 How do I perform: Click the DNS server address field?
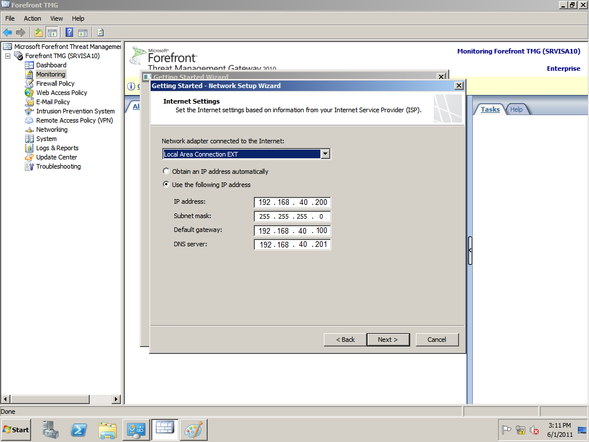click(x=292, y=245)
